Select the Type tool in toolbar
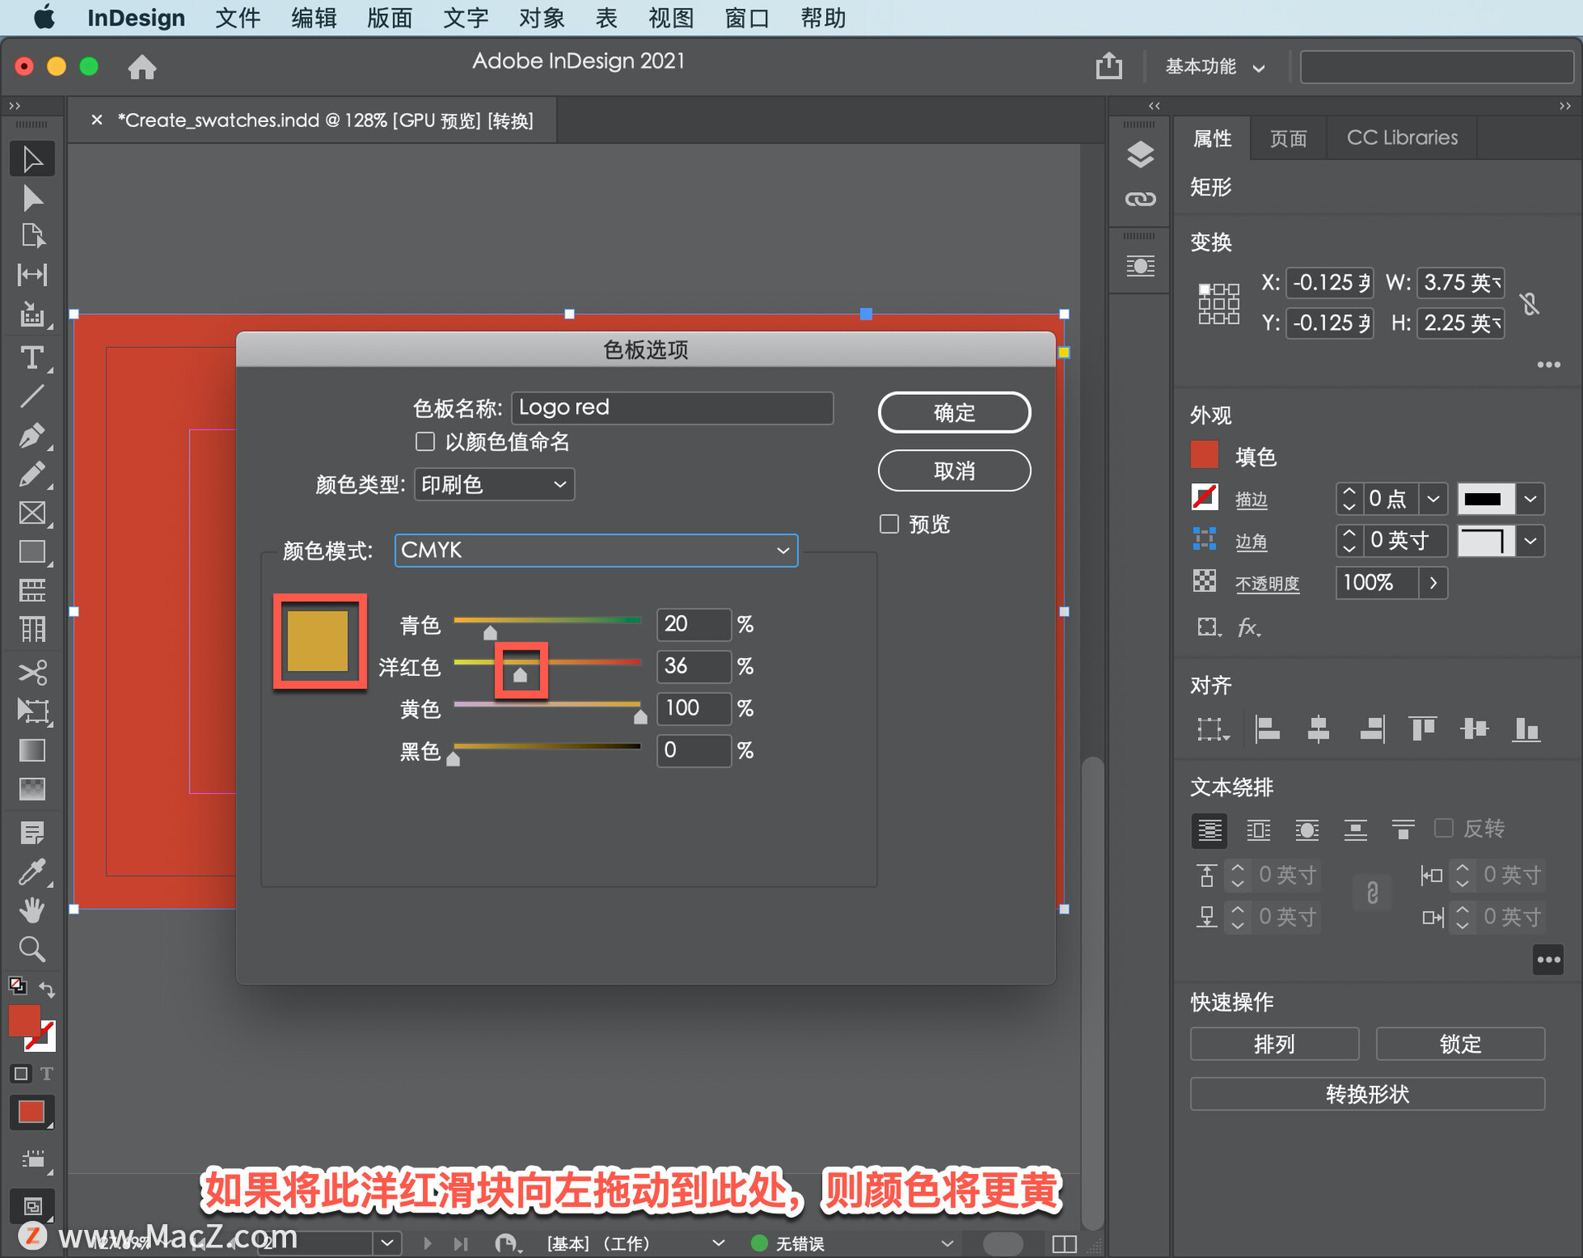 point(31,358)
